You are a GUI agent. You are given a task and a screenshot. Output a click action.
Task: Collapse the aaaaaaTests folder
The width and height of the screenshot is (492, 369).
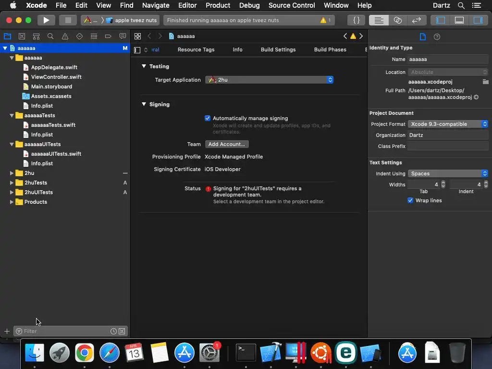tap(12, 115)
